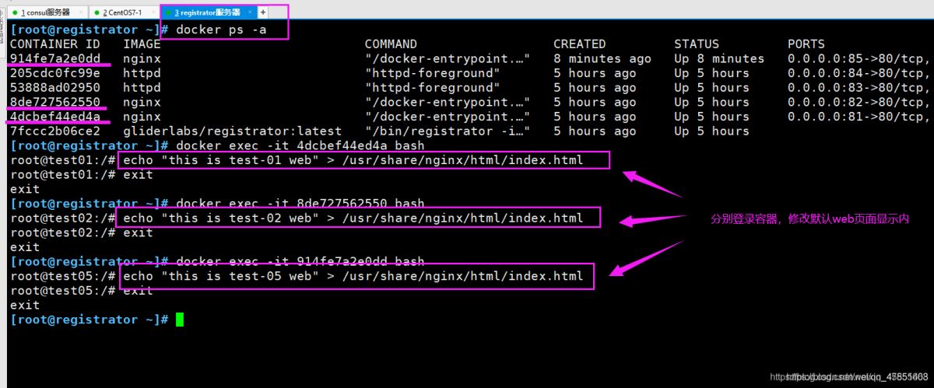Viewport: 934px width, 388px height.
Task: Click green status dot on CentOS7-1 tab
Action: (x=96, y=12)
